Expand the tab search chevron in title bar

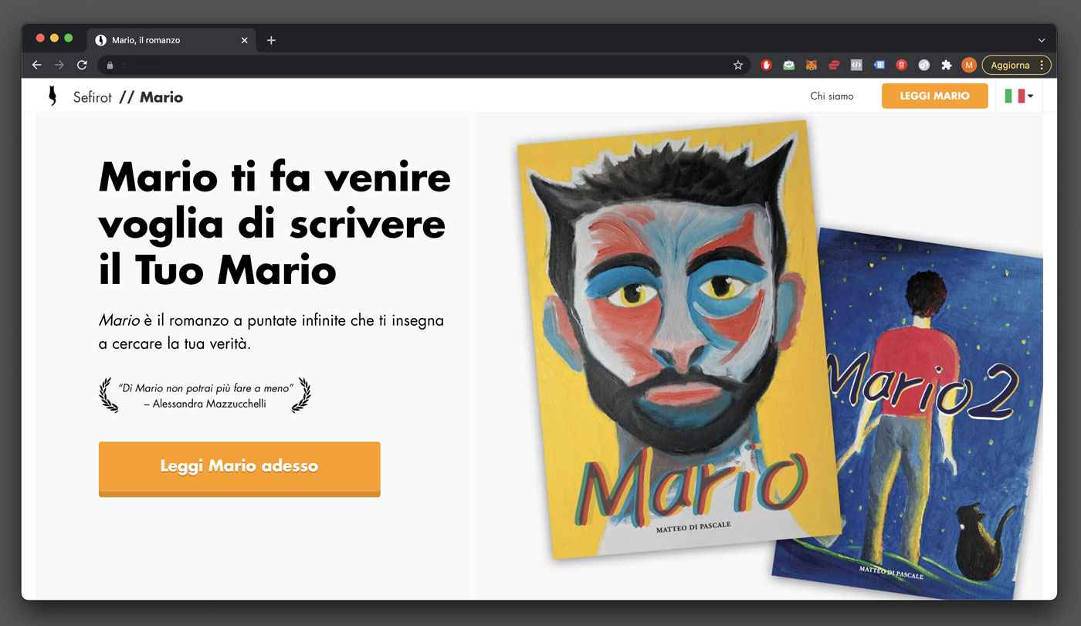coord(1042,40)
